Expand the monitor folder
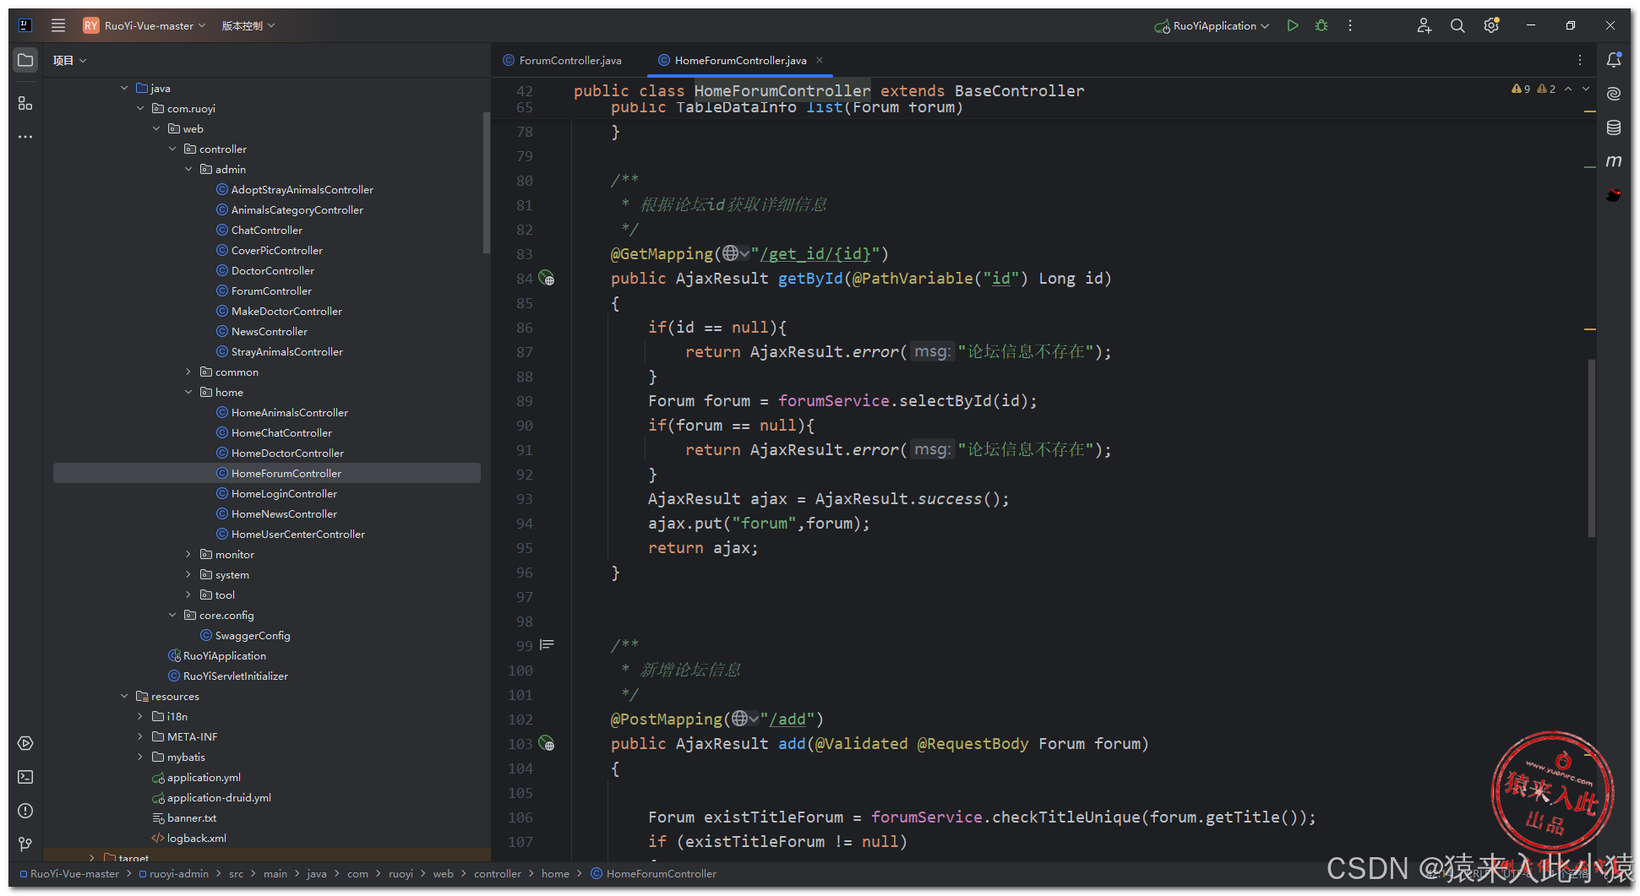1640x896 pixels. point(188,554)
